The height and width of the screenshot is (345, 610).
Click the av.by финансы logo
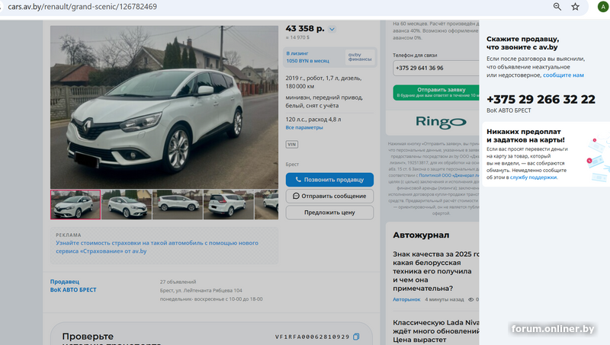359,57
